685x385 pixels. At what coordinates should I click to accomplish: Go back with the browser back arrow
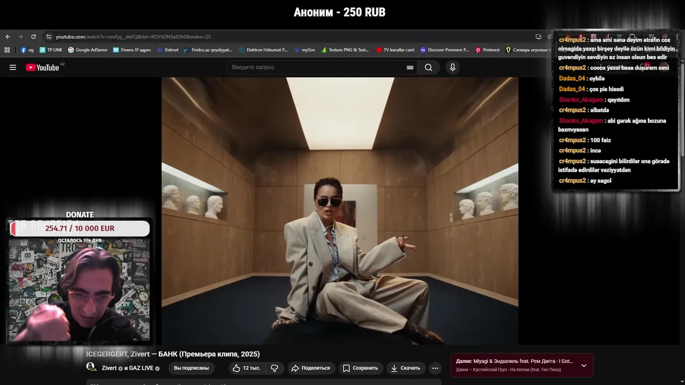(7, 37)
